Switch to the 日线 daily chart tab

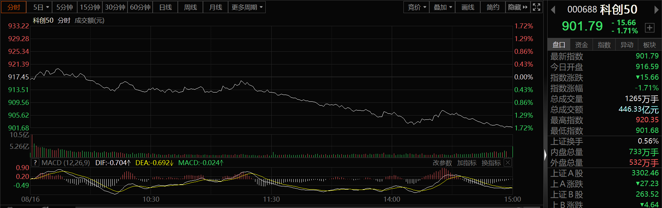(165, 7)
